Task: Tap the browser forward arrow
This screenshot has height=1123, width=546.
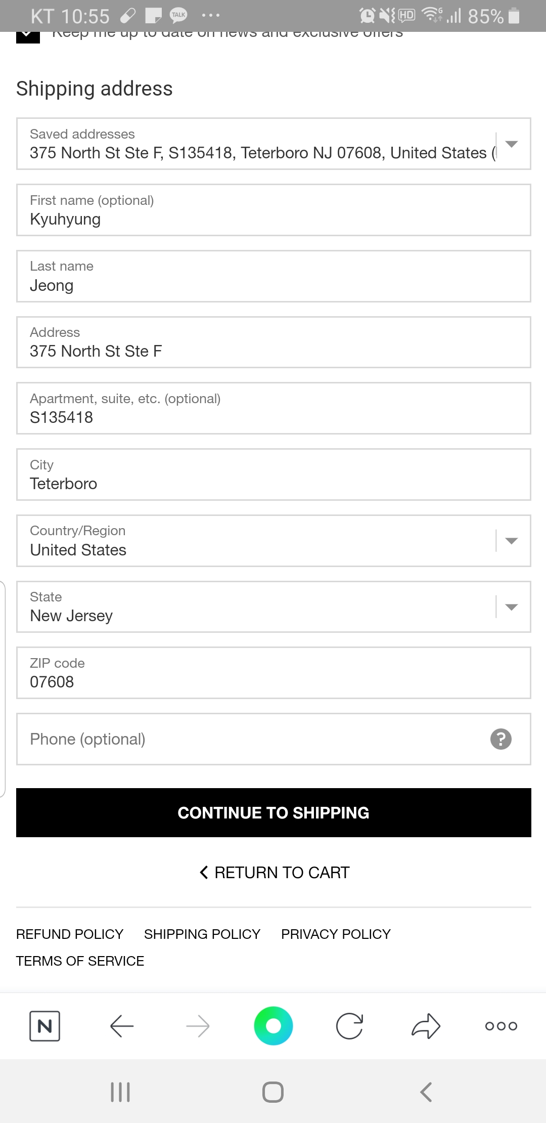Action: pyautogui.click(x=198, y=1026)
